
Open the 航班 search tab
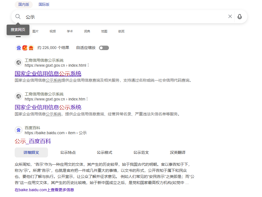[121, 31]
